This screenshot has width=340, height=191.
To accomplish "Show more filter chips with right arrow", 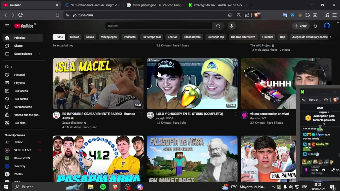I will point(330,37).
